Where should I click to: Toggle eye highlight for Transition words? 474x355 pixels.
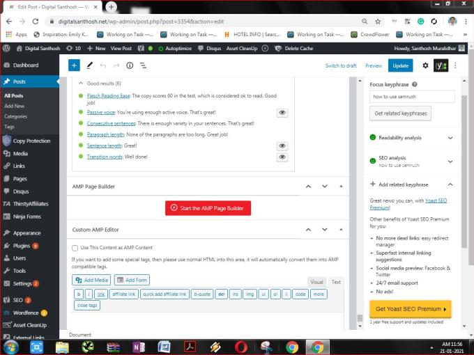click(x=282, y=157)
